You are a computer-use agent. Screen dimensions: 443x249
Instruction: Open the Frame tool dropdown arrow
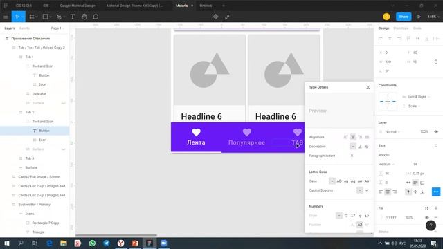click(37, 17)
